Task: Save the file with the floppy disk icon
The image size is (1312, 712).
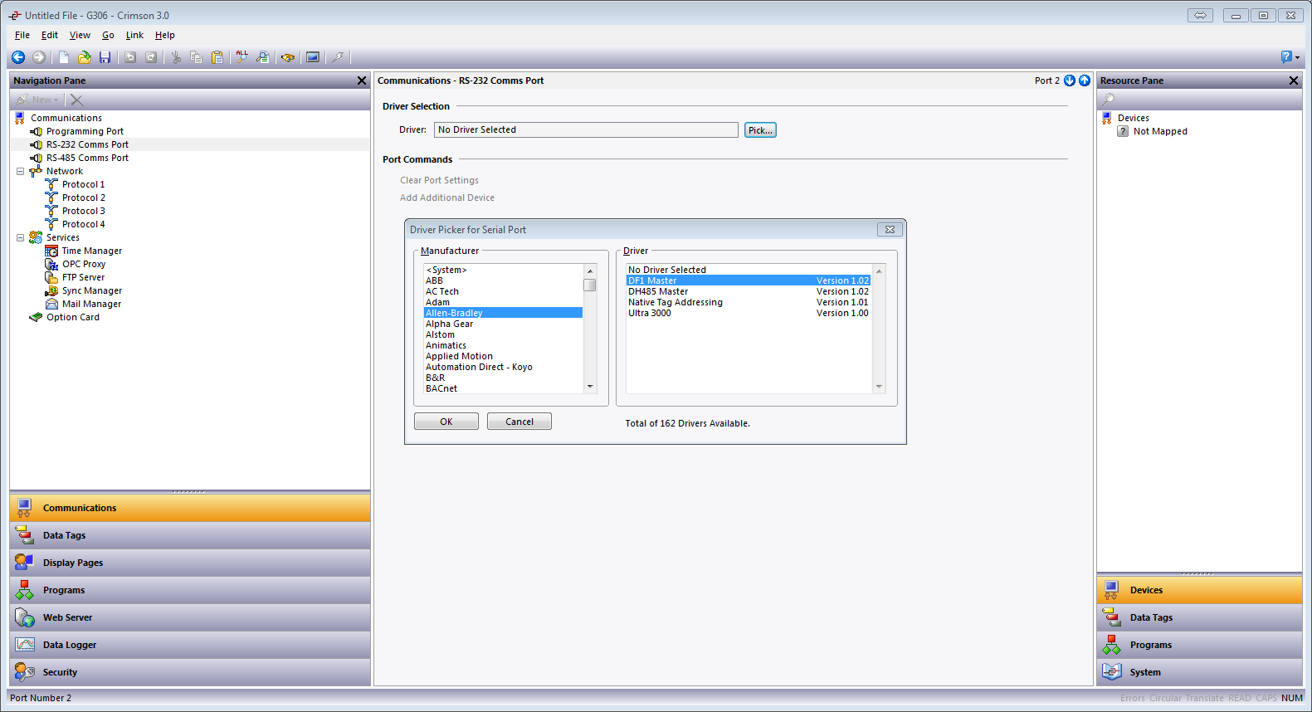Action: [105, 57]
